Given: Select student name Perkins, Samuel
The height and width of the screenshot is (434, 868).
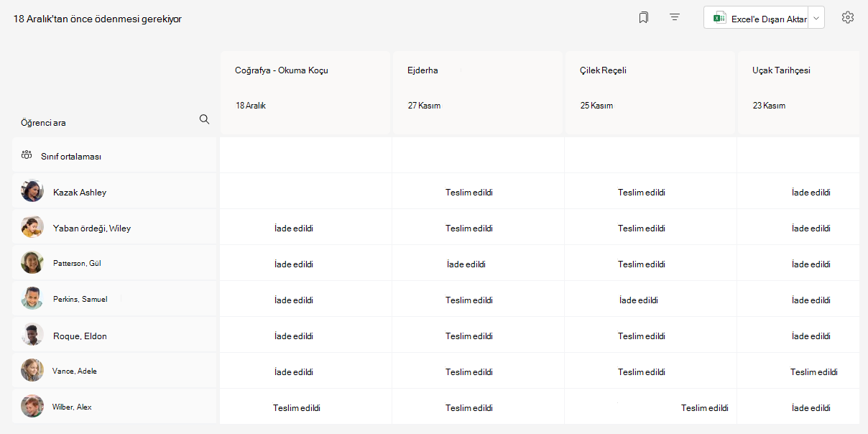Looking at the screenshot, I should tap(80, 299).
